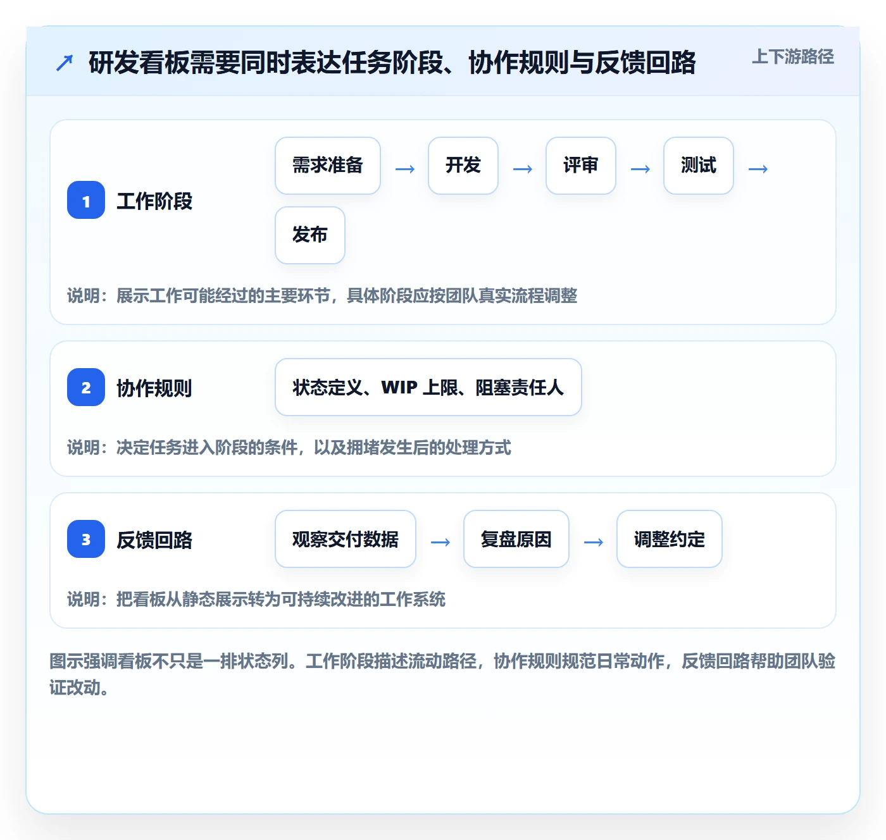886x840 pixels.
Task: Click the note starting 说明：决定任务进入阶段
Action: coord(289,447)
